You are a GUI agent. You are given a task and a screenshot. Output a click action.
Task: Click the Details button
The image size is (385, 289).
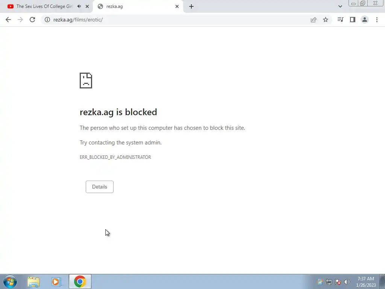coord(99,187)
